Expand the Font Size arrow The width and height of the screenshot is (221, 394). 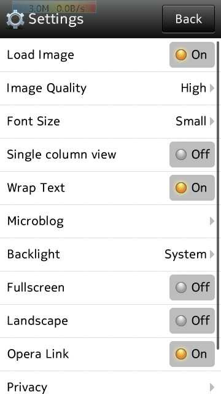coord(212,121)
